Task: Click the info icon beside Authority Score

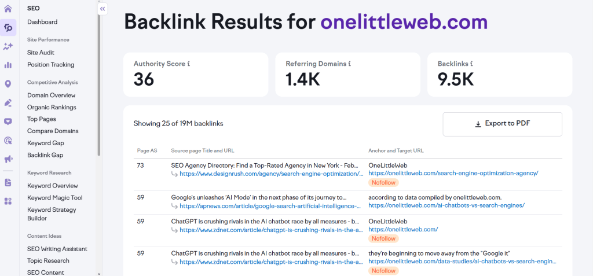Action: 188,64
